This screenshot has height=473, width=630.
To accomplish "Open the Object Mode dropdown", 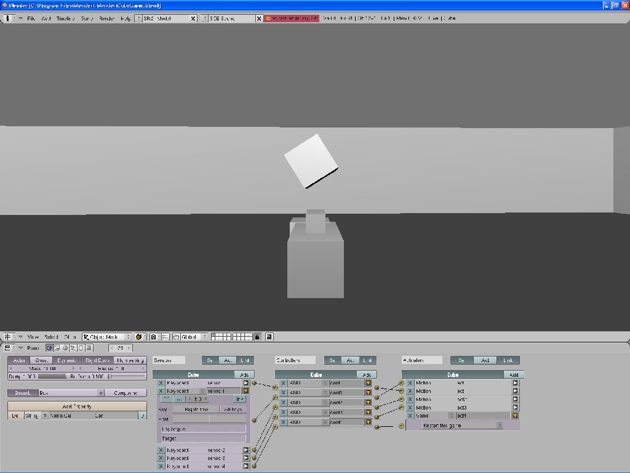I will coord(106,337).
